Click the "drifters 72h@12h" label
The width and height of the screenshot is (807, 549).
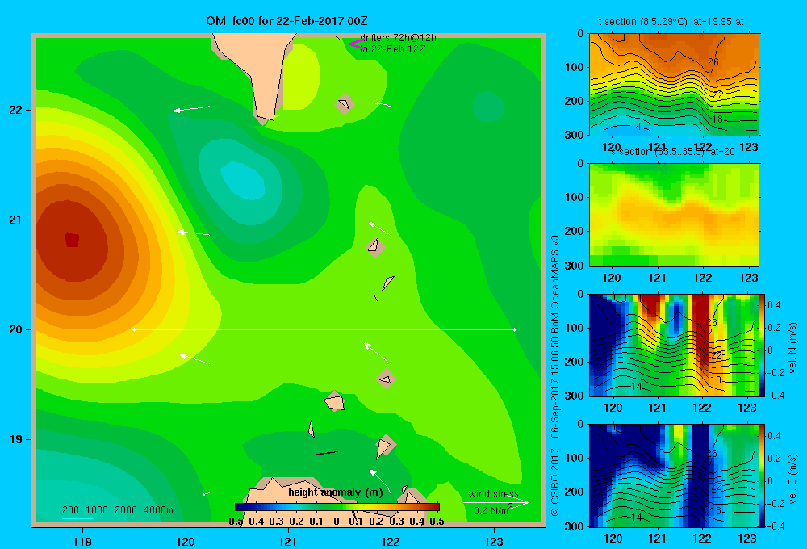[398, 38]
